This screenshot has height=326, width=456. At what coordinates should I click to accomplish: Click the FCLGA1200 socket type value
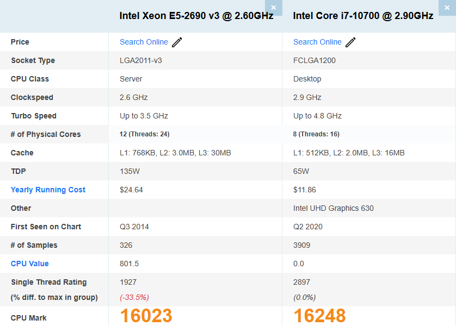tap(315, 60)
